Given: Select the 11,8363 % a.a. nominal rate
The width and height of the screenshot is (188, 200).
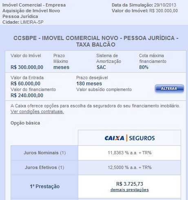Looking at the screenshot, I should pos(130,153).
